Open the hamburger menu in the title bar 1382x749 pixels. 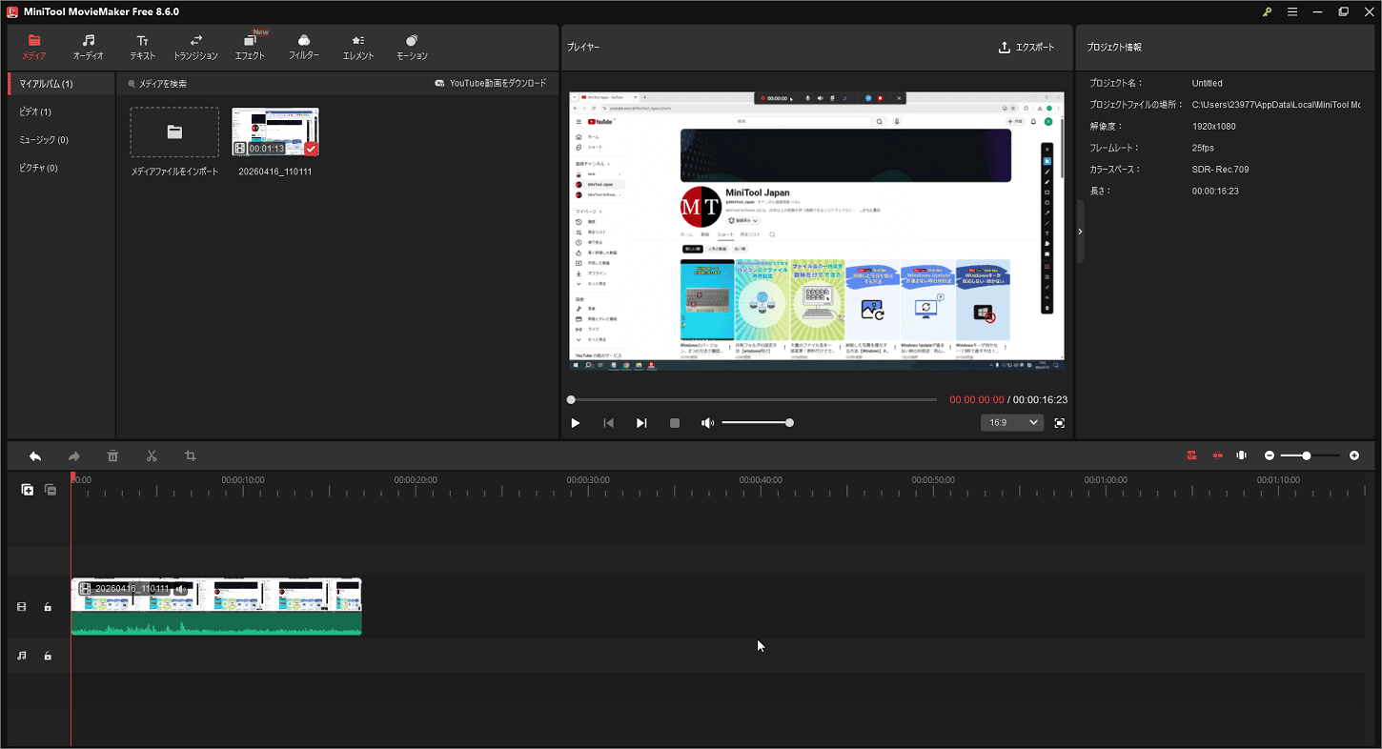[x=1292, y=11]
